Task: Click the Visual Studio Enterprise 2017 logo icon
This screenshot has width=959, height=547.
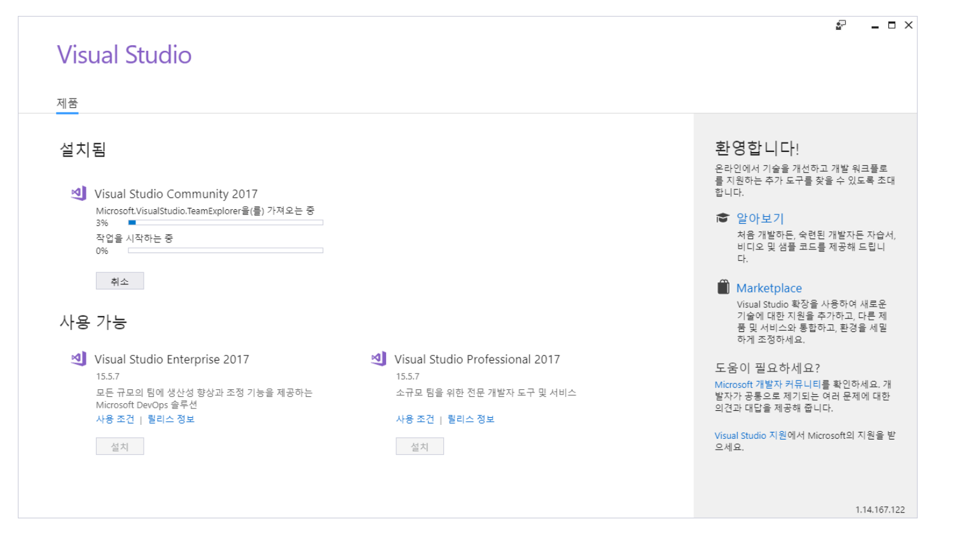Action: point(78,359)
